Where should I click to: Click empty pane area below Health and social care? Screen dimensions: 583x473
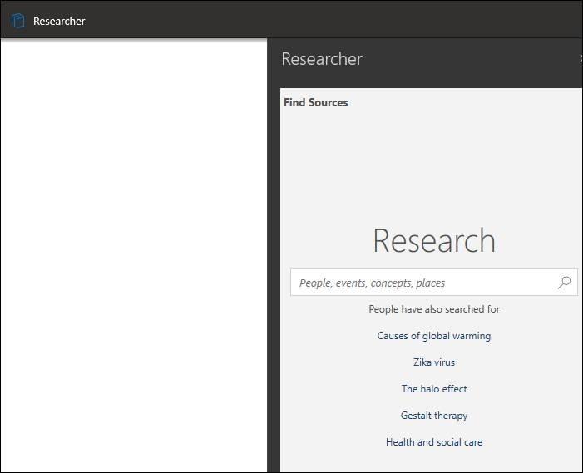tap(432, 461)
